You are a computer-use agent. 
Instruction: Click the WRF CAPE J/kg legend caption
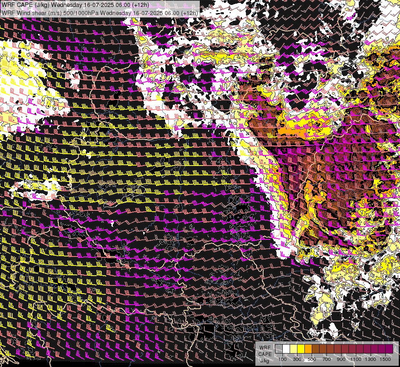265,354
